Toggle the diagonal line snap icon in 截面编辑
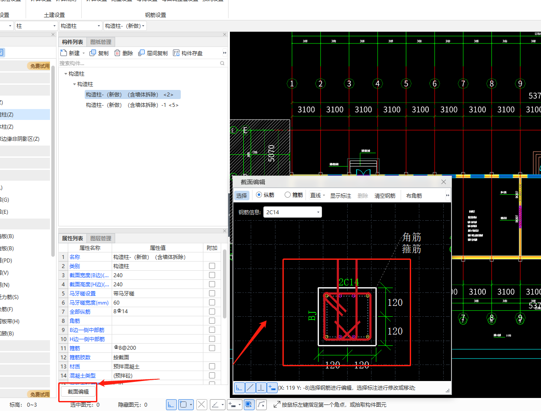 pos(250,388)
